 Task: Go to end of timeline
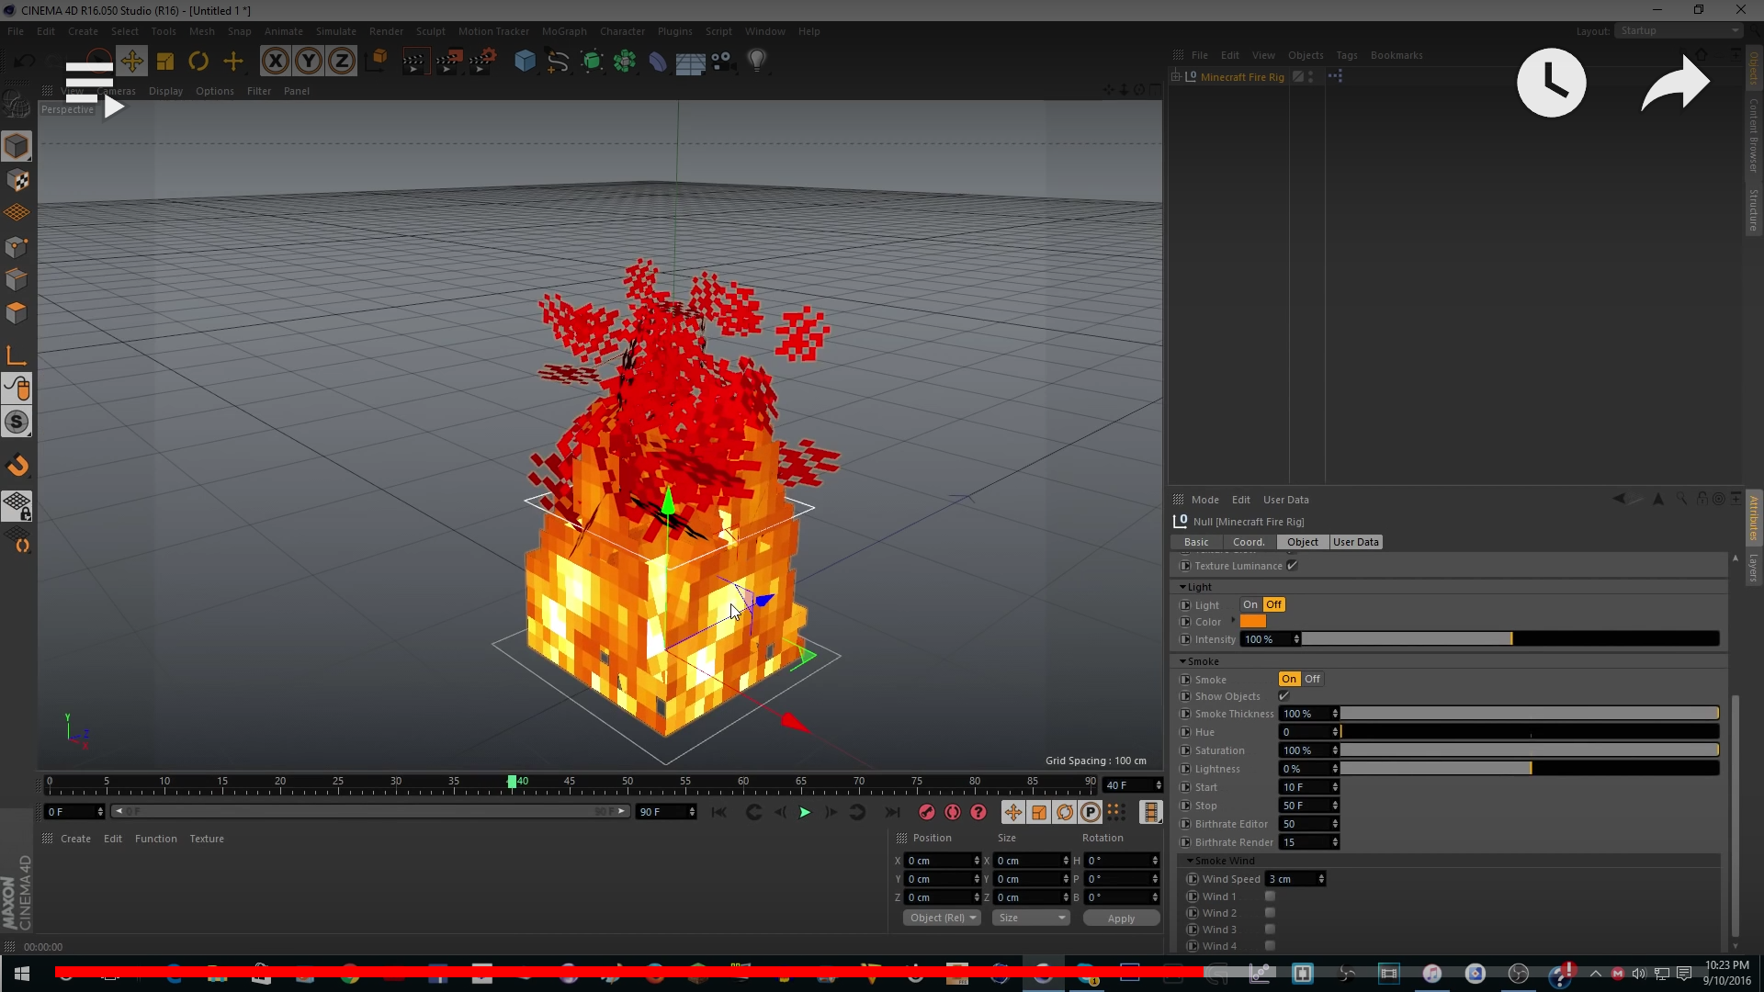[x=892, y=812]
